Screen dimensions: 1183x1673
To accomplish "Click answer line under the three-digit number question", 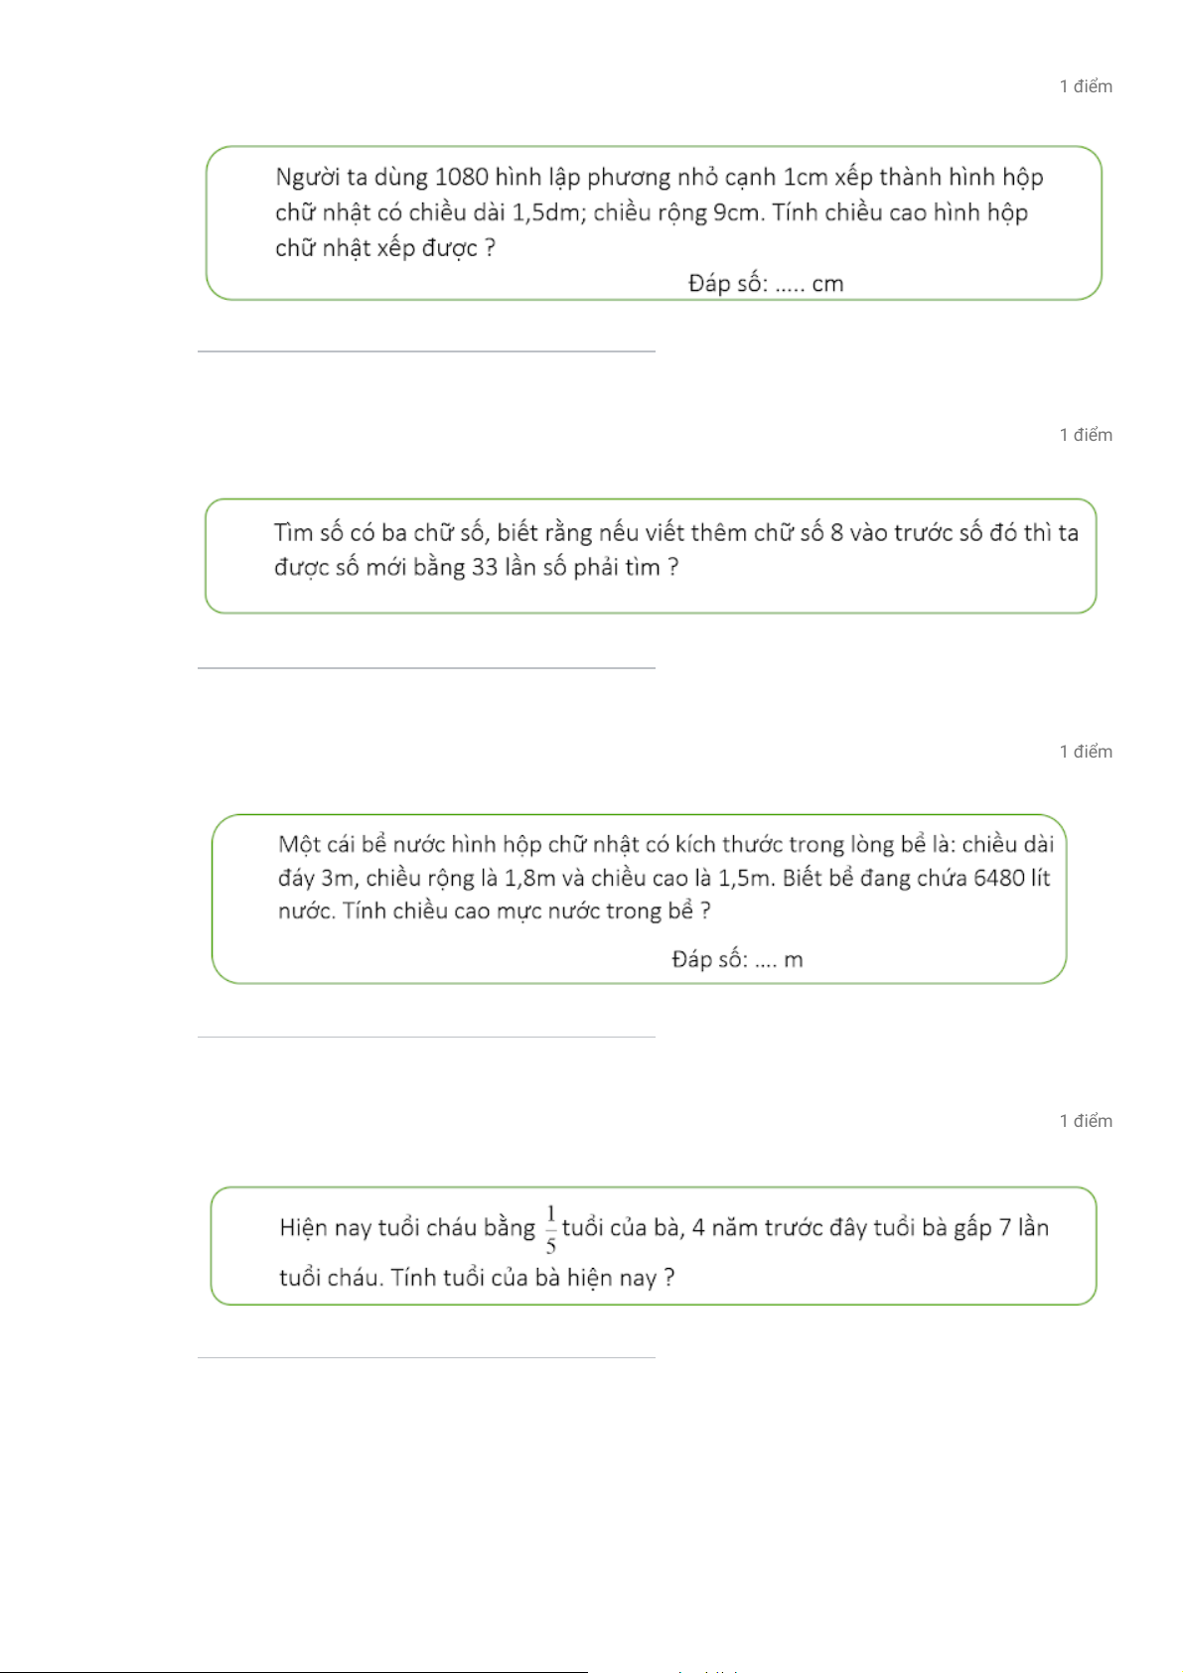I will [x=426, y=668].
